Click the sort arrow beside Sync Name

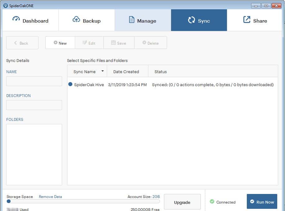click(102, 71)
